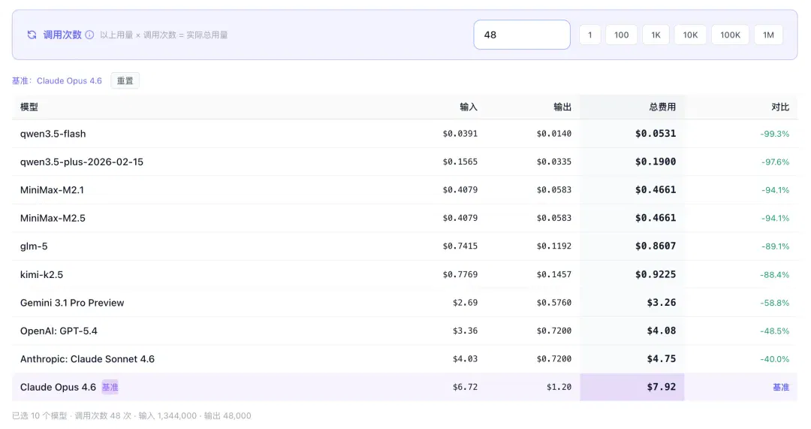
Task: Click Claude Opus total cost $7.92
Action: click(662, 387)
